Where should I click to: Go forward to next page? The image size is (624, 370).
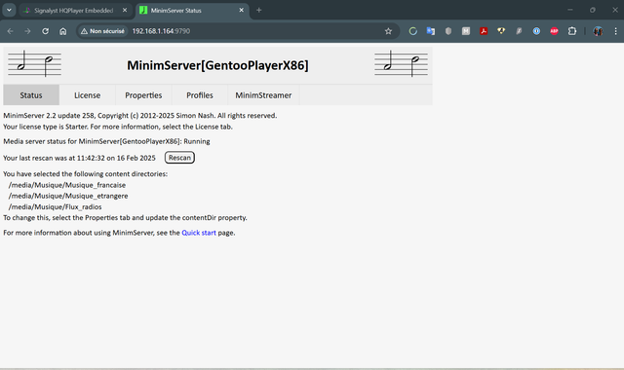(x=27, y=31)
